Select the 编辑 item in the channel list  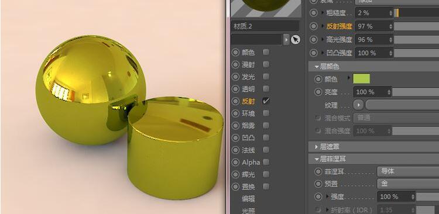[248, 199]
